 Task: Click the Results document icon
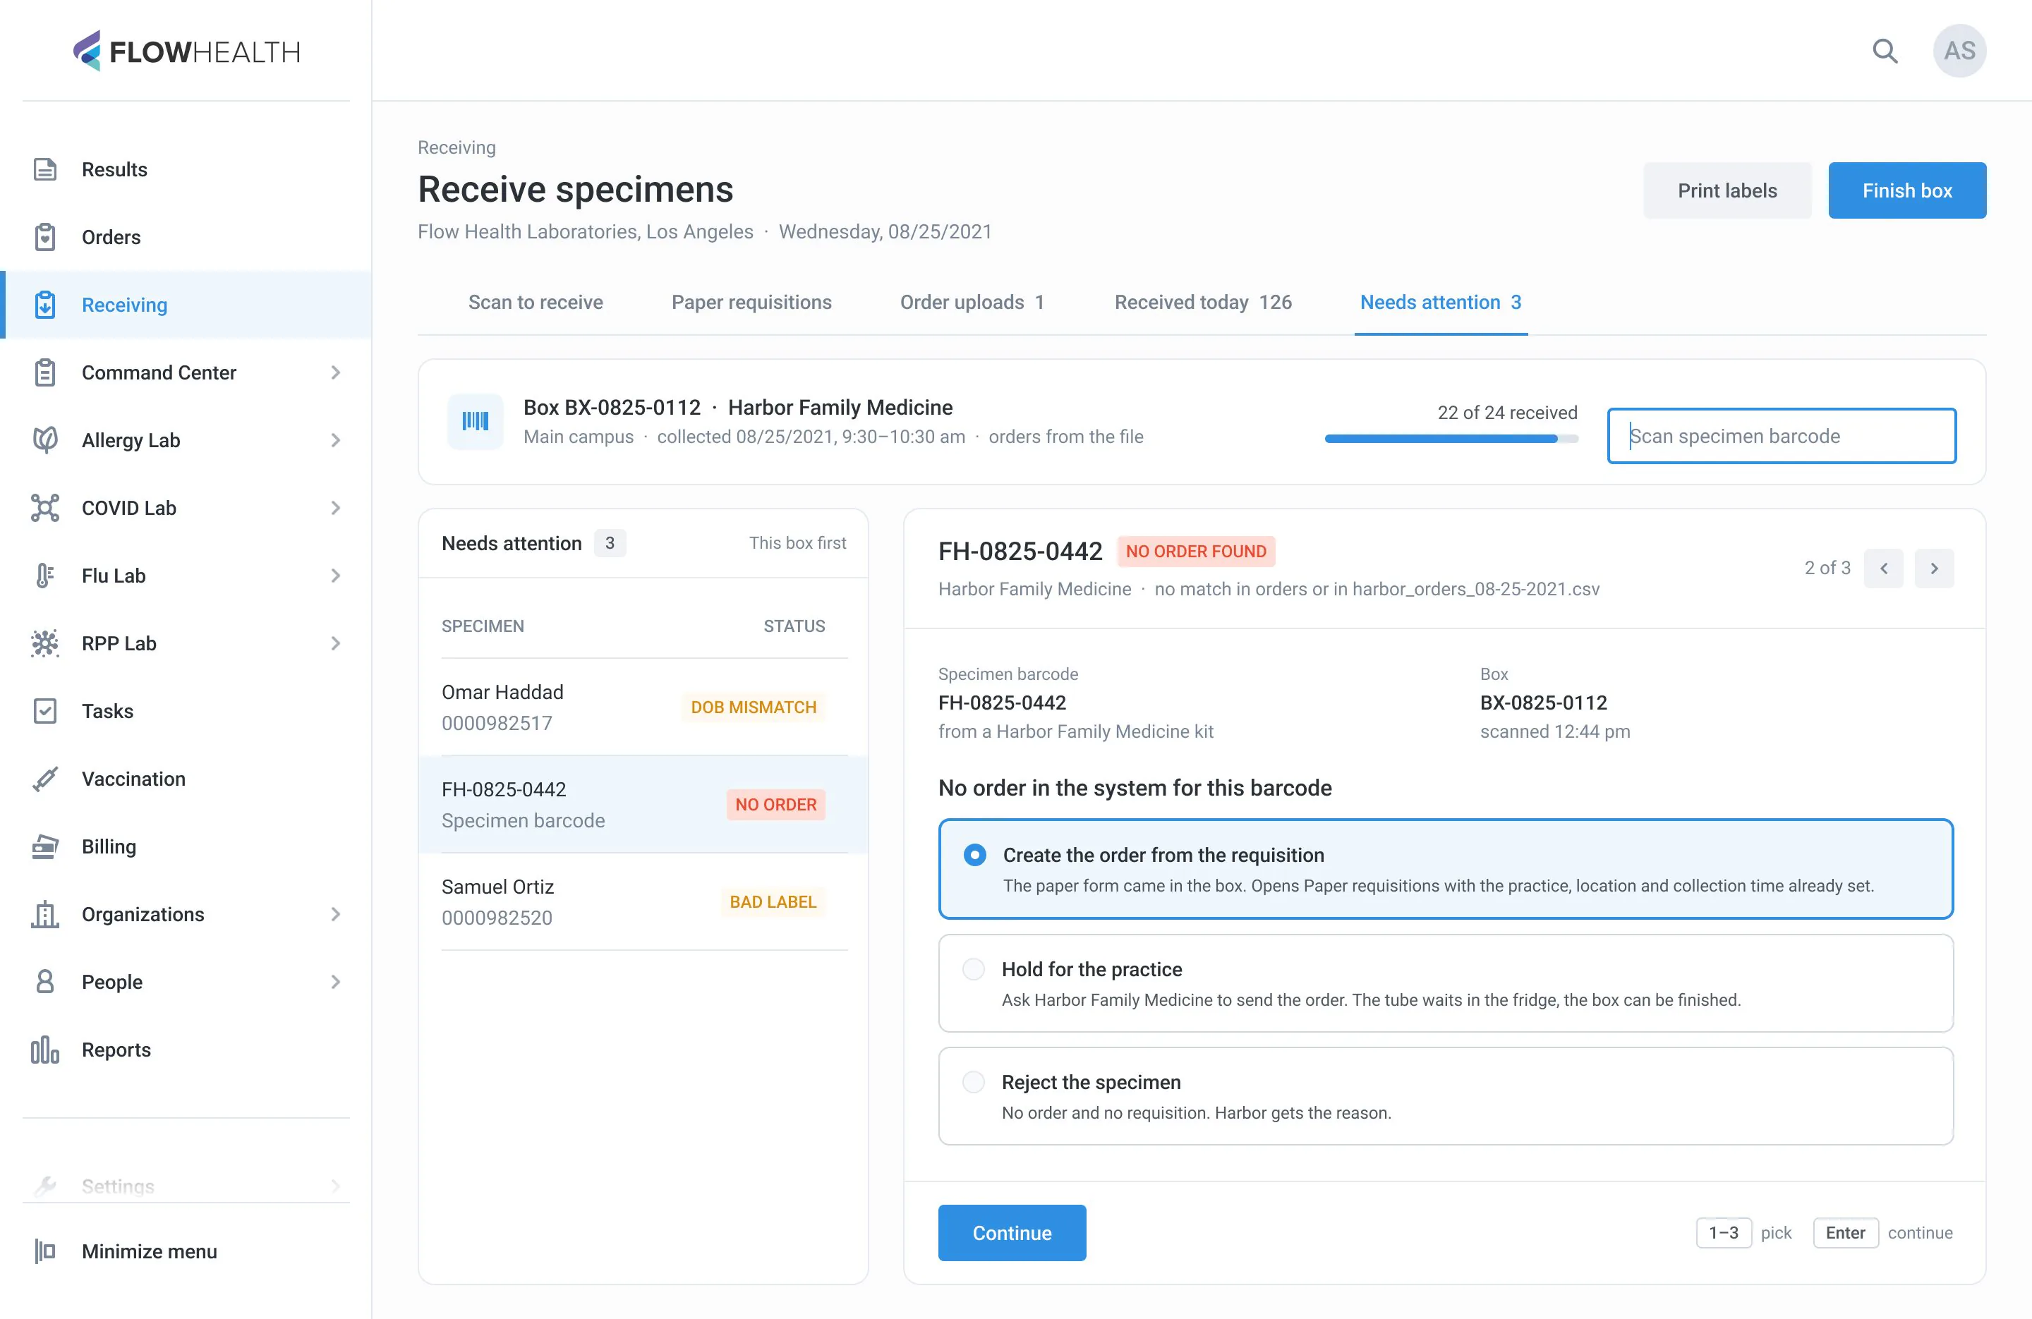[45, 169]
